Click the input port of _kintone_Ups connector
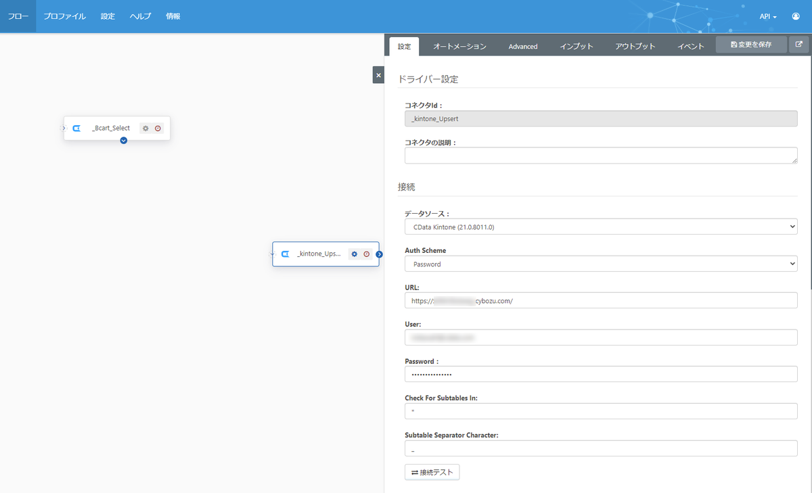The height and width of the screenshot is (493, 812). click(x=272, y=254)
